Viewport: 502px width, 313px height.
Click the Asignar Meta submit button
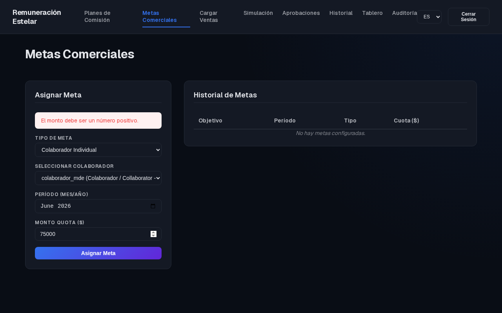click(98, 253)
